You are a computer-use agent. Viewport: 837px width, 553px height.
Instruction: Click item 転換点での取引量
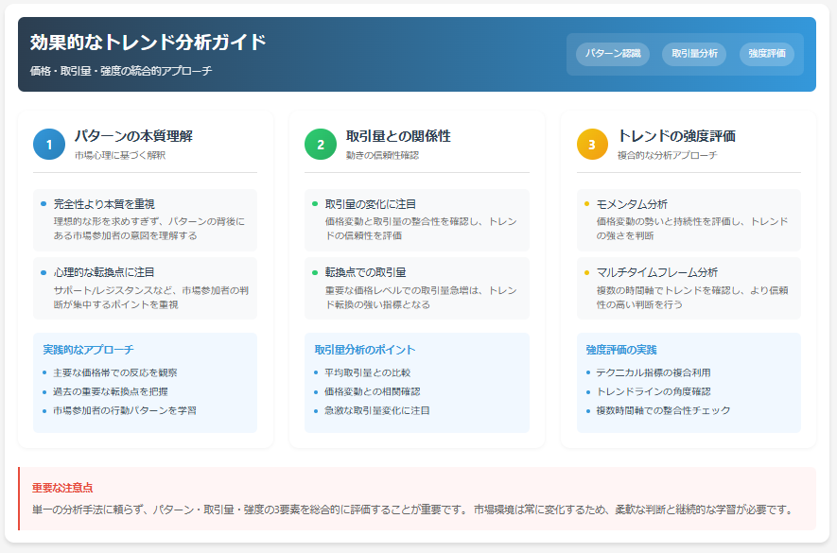pyautogui.click(x=366, y=272)
